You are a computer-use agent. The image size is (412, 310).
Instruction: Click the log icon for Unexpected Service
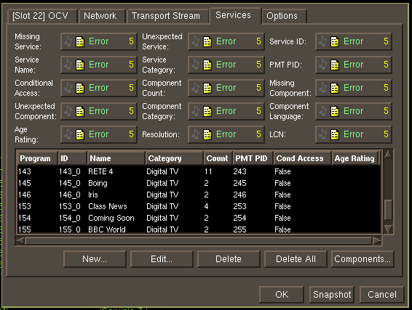207,41
